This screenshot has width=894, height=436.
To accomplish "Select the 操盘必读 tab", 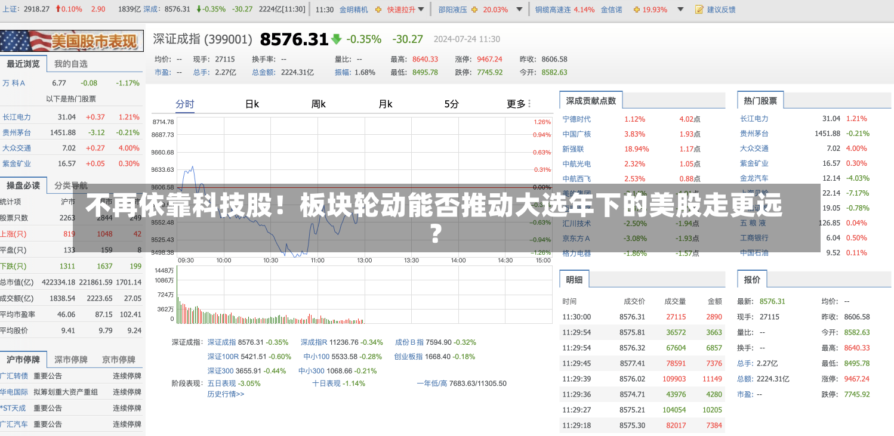I will (23, 185).
